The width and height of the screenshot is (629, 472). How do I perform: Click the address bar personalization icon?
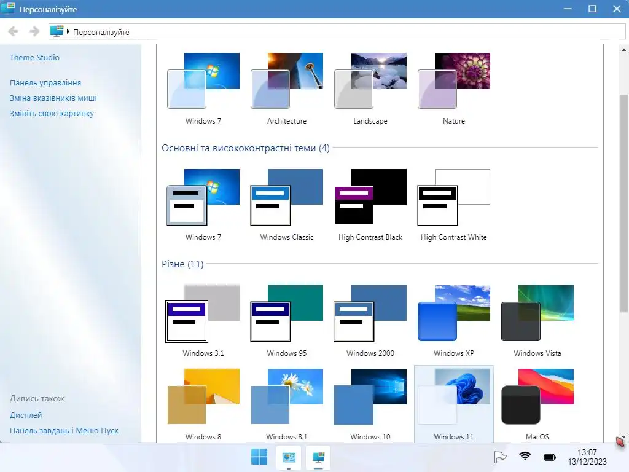click(x=57, y=31)
